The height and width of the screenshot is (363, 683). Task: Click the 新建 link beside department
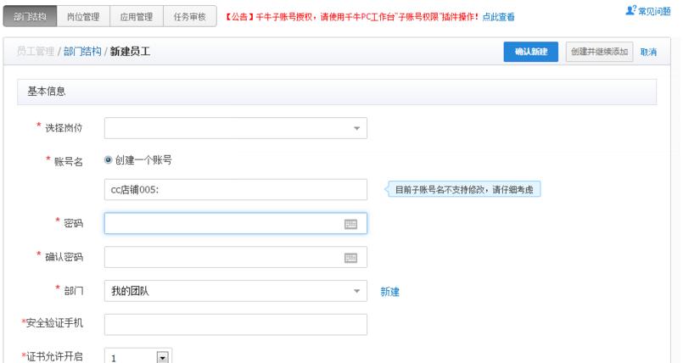[389, 292]
